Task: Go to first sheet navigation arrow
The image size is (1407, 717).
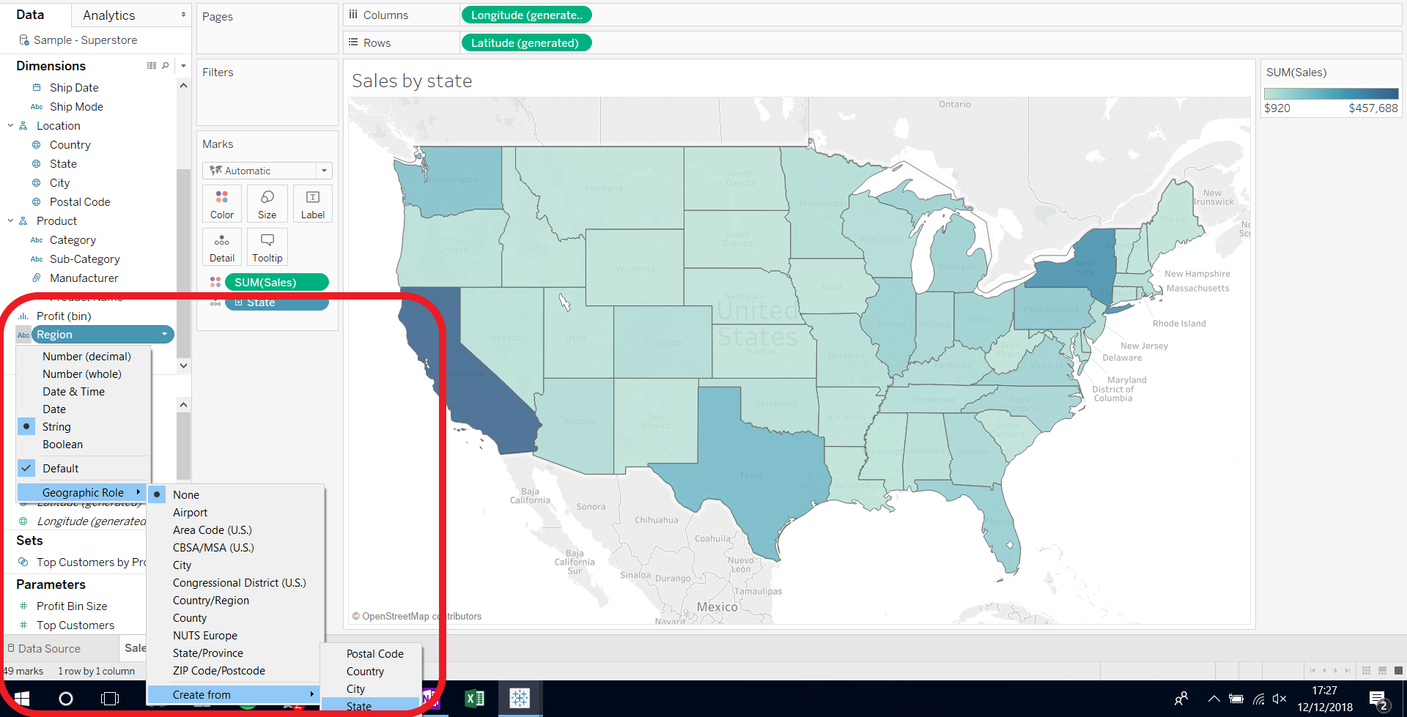Action: point(1312,670)
